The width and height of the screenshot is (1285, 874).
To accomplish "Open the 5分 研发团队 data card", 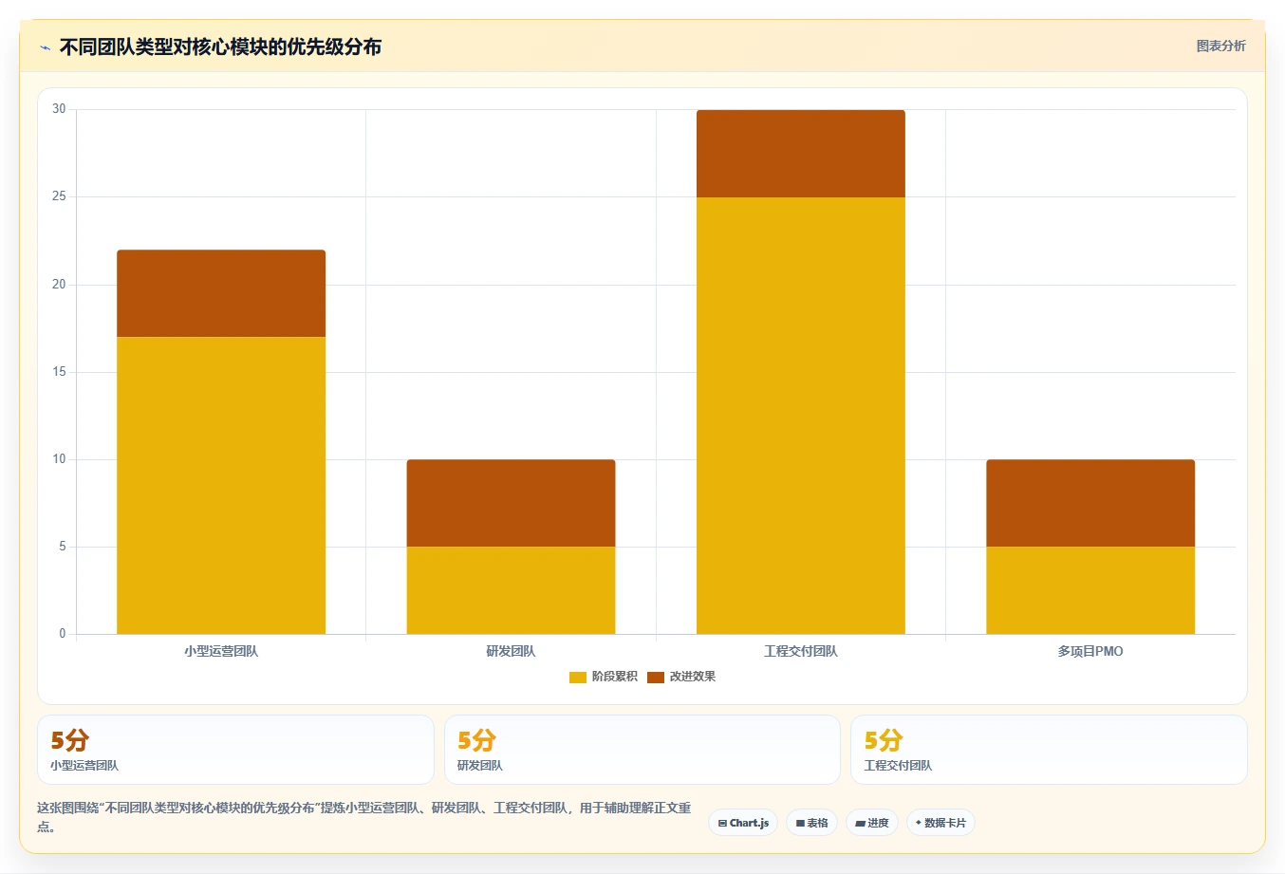I will [x=642, y=750].
